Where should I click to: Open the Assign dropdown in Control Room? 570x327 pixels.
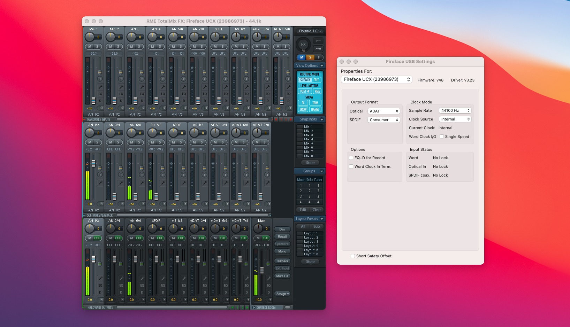click(282, 294)
